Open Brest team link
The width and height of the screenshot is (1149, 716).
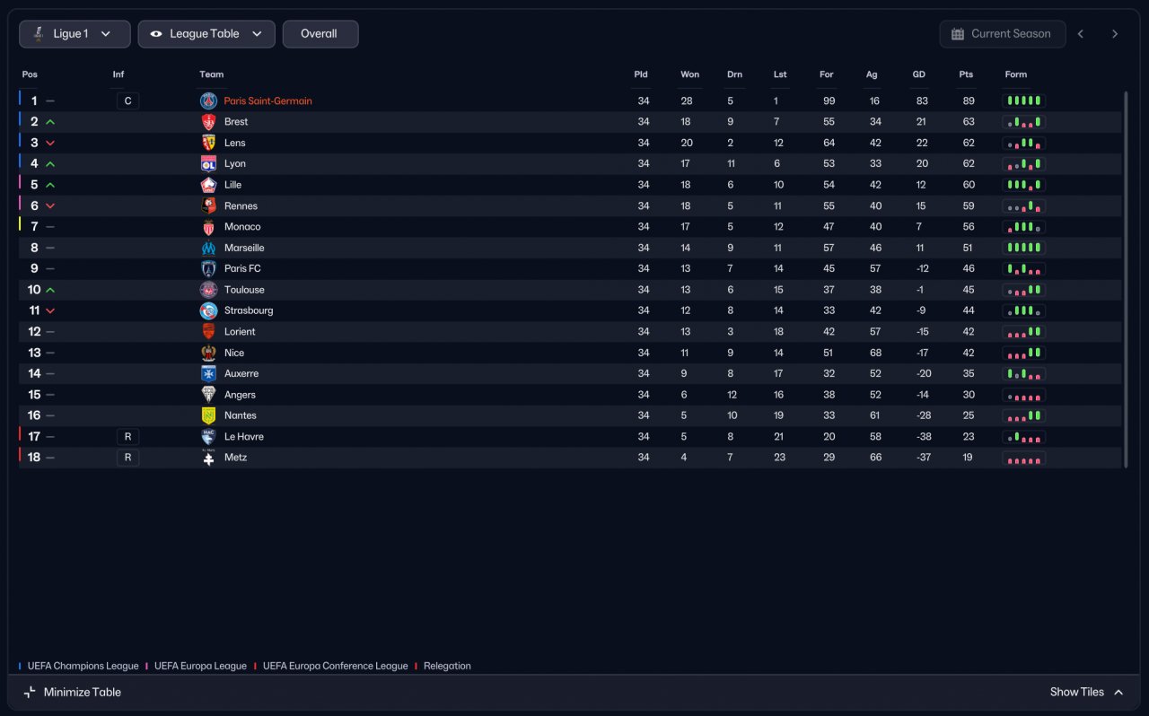click(x=236, y=122)
